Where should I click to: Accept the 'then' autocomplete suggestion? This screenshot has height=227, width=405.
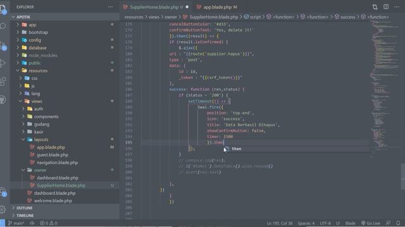[x=296, y=149]
